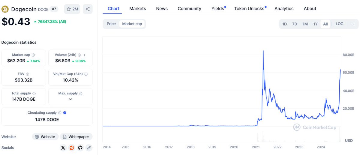Open Max. supply info icon
360x155 pixels.
click(81, 94)
